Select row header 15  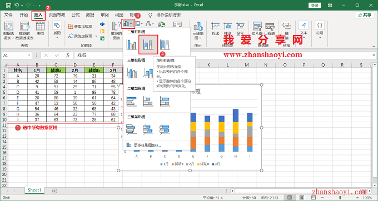[x=4, y=147]
